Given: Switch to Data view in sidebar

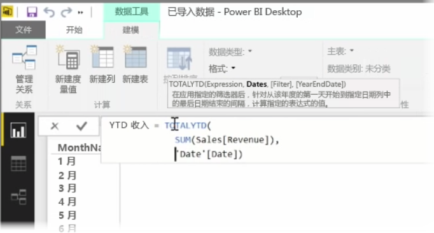Looking at the screenshot, I should pyautogui.click(x=18, y=164).
